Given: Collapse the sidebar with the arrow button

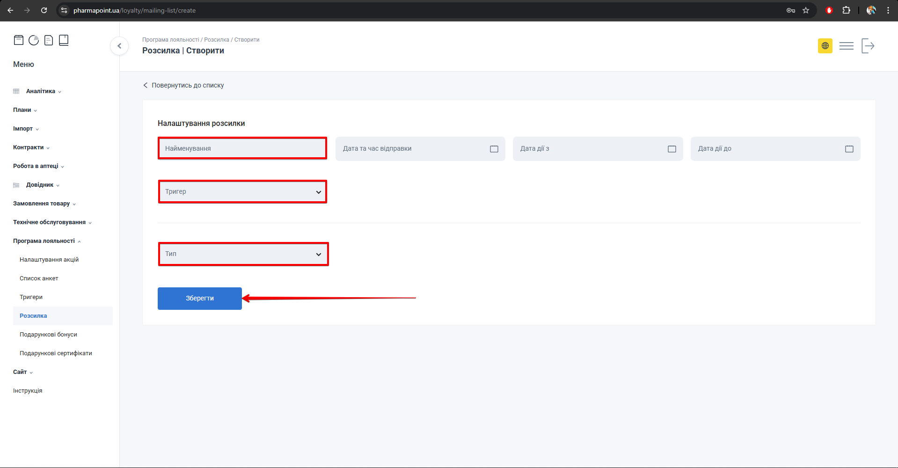Looking at the screenshot, I should pos(119,46).
